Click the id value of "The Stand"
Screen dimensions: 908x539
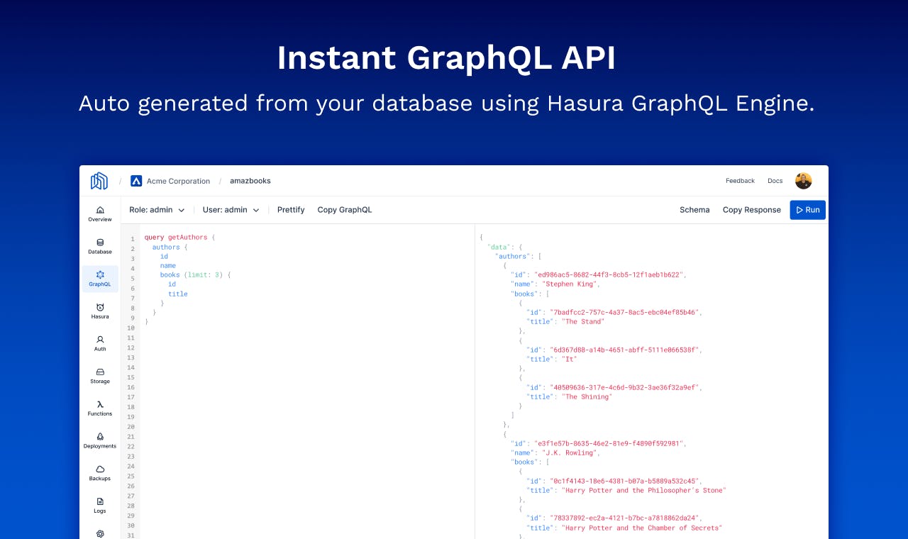pyautogui.click(x=625, y=312)
